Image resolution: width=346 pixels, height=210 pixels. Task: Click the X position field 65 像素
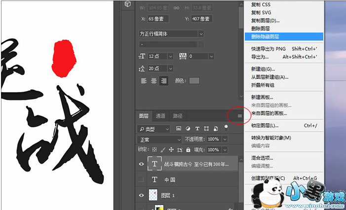point(158,19)
